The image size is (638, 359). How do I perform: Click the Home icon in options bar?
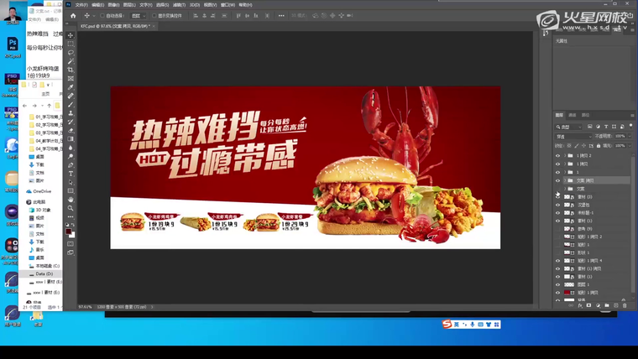[x=73, y=15]
